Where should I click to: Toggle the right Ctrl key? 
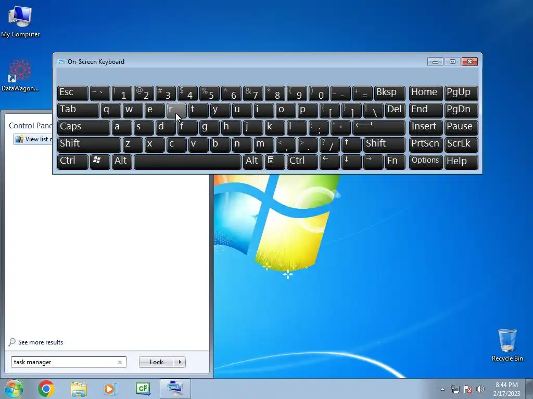(302, 162)
